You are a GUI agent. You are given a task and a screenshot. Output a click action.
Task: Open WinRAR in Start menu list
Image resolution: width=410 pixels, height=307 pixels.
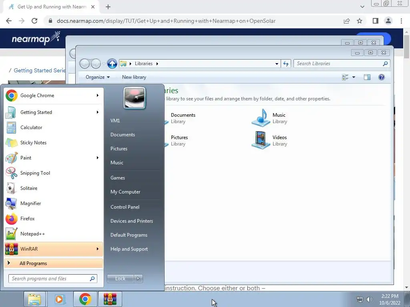54,249
